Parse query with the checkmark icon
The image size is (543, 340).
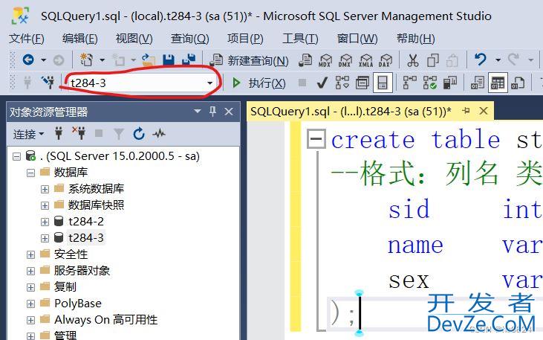(322, 83)
